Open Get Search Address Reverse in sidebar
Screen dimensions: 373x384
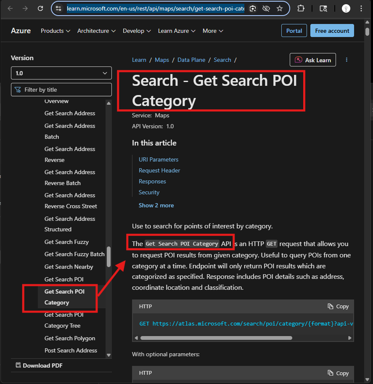70,154
